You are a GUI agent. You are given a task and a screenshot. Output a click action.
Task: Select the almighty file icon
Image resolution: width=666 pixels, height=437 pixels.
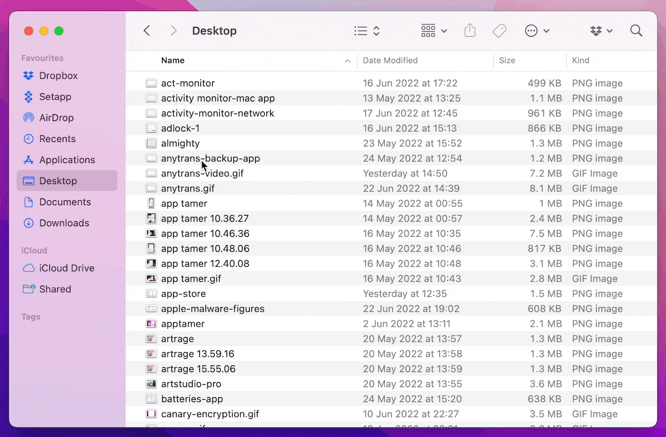click(152, 143)
